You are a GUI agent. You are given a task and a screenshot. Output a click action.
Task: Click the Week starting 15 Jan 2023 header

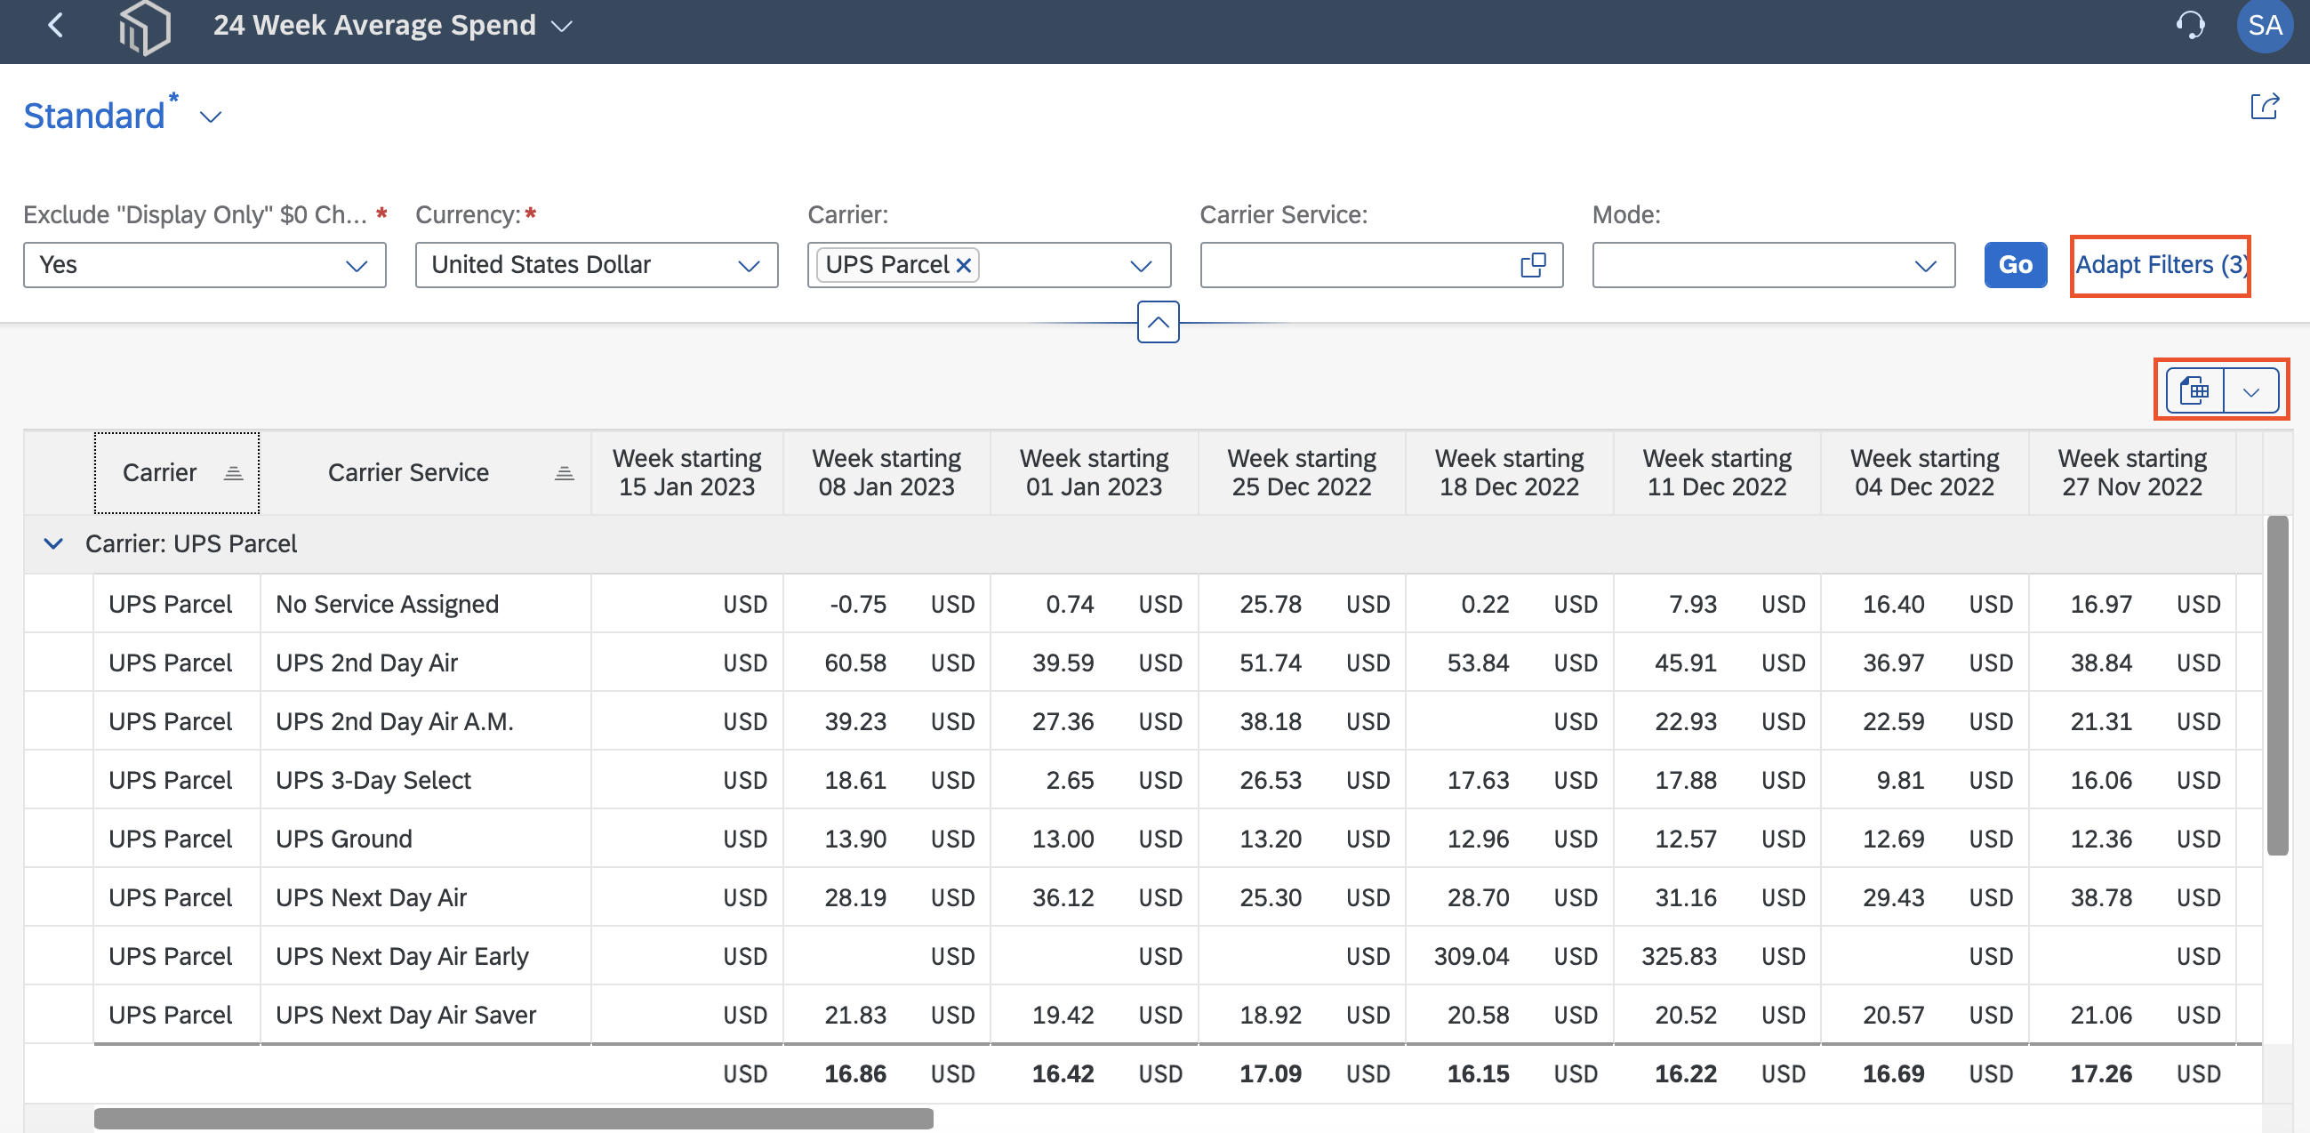point(687,473)
